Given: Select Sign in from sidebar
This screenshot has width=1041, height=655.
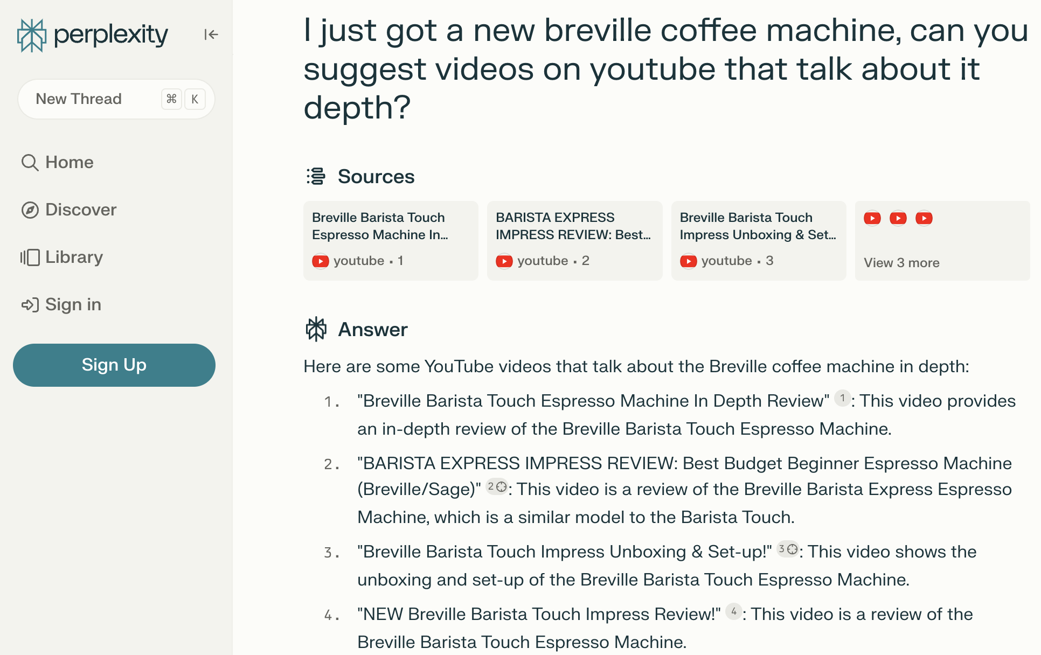Looking at the screenshot, I should [x=61, y=304].
